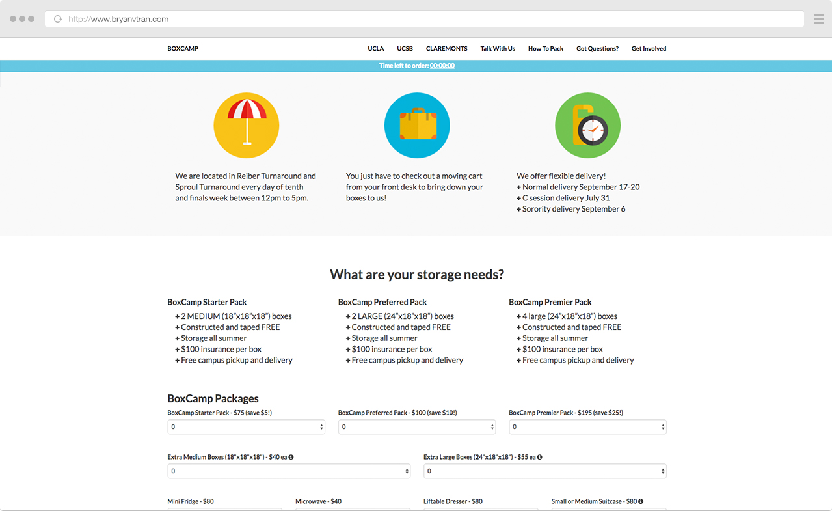The height and width of the screenshot is (511, 832).
Task: Click the browser reload icon
Action: click(x=58, y=19)
